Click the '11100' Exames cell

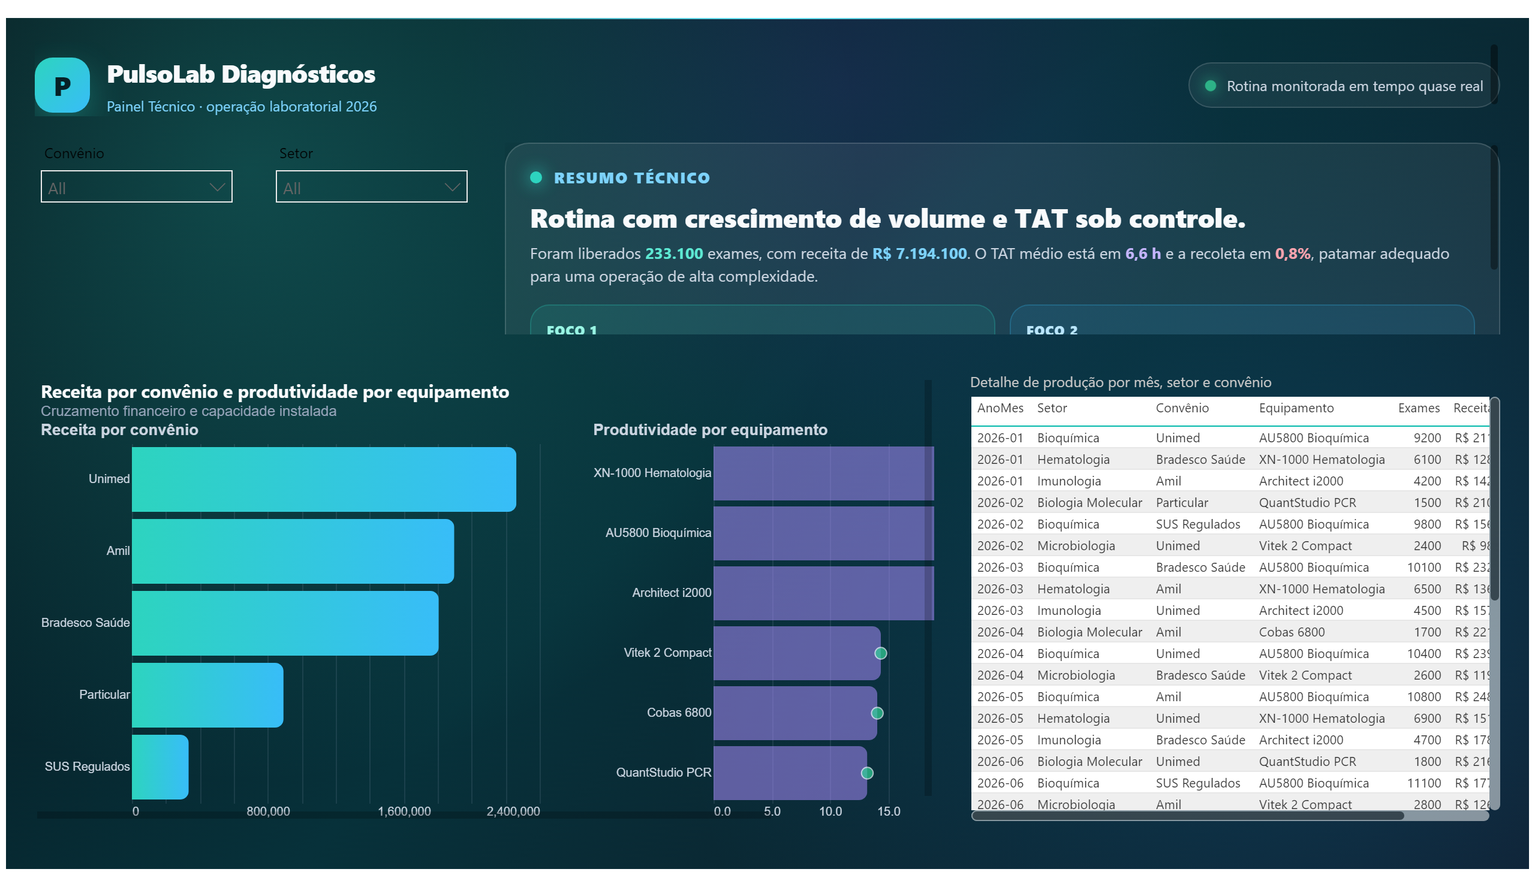click(x=1423, y=783)
